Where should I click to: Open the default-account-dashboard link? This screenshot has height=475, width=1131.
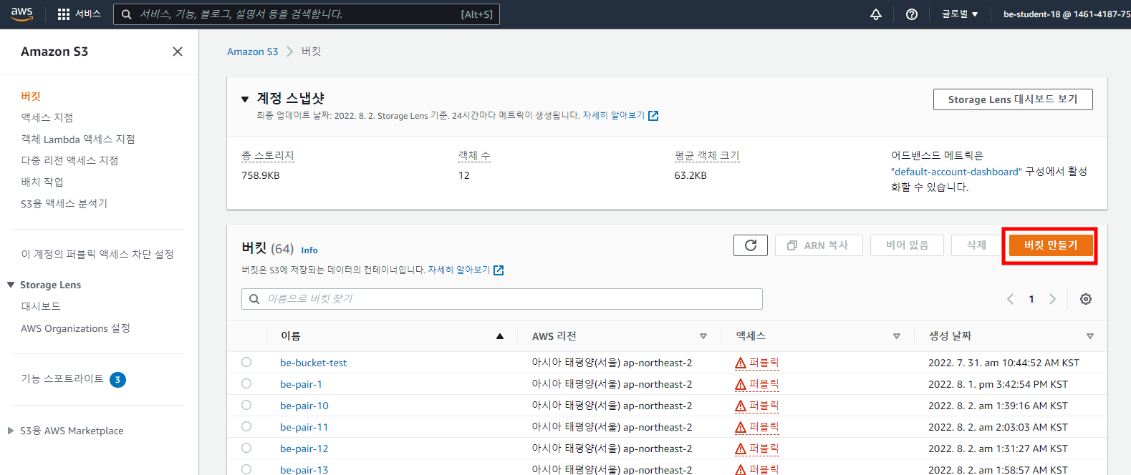click(956, 172)
